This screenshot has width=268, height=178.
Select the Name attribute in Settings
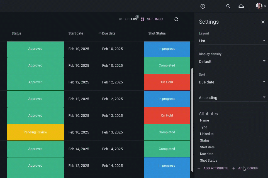point(204,120)
